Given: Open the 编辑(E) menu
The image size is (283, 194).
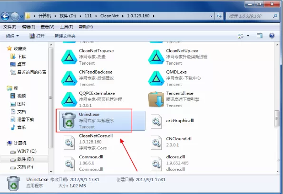Looking at the screenshot, I should coord(29,27).
